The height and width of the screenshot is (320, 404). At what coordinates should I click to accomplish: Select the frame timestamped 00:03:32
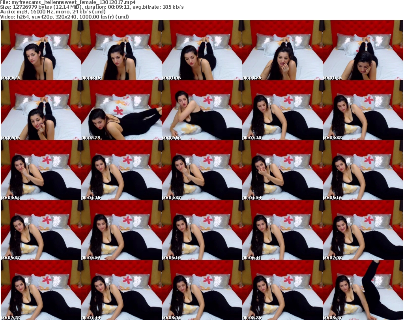pos(363,110)
